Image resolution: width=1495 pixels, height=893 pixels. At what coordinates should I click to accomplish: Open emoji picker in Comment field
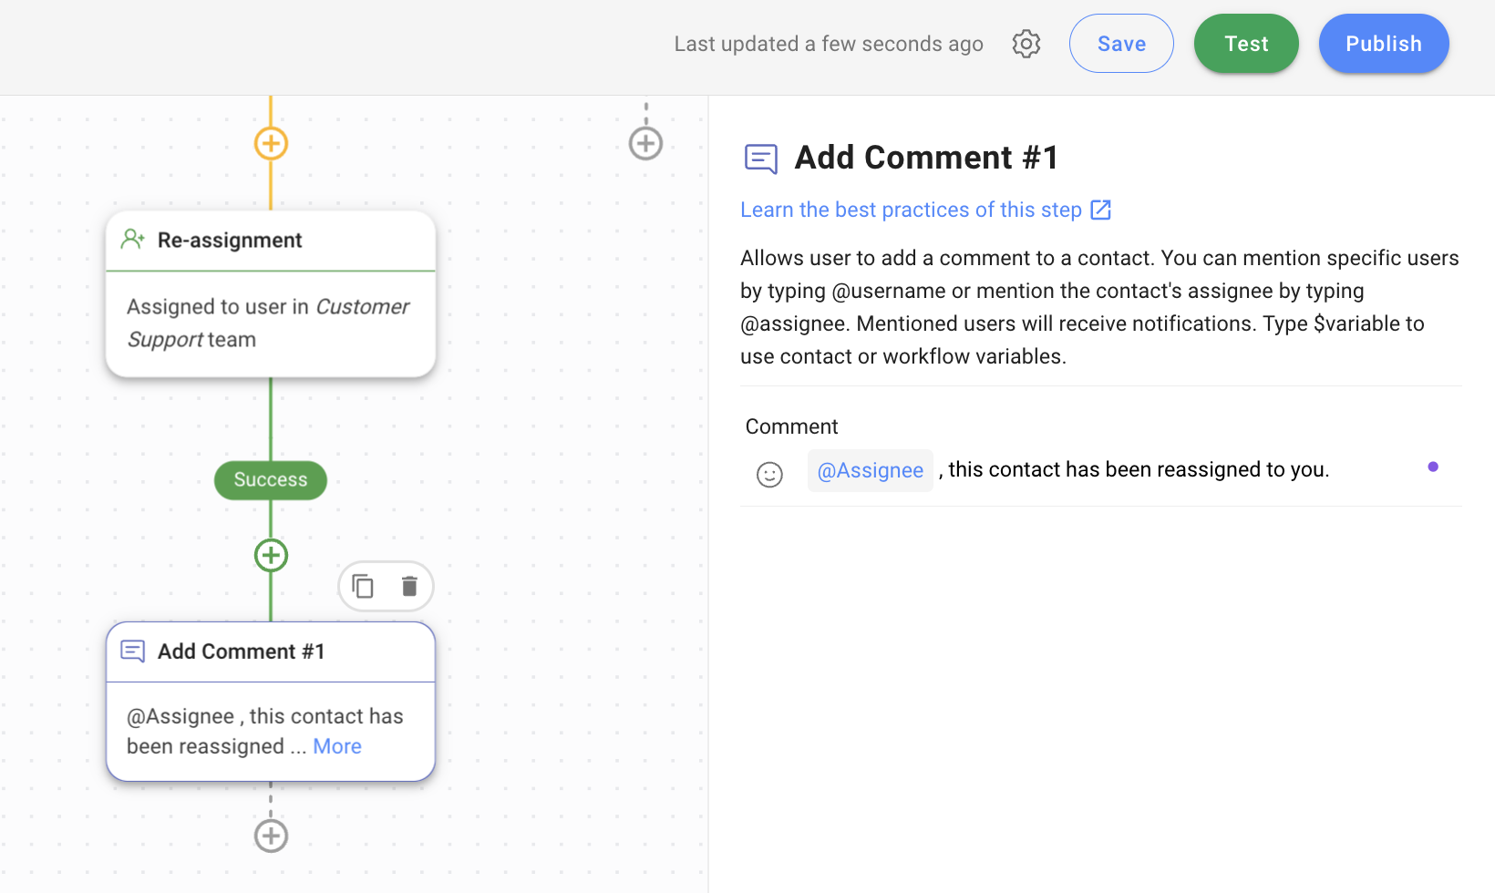pyautogui.click(x=769, y=474)
